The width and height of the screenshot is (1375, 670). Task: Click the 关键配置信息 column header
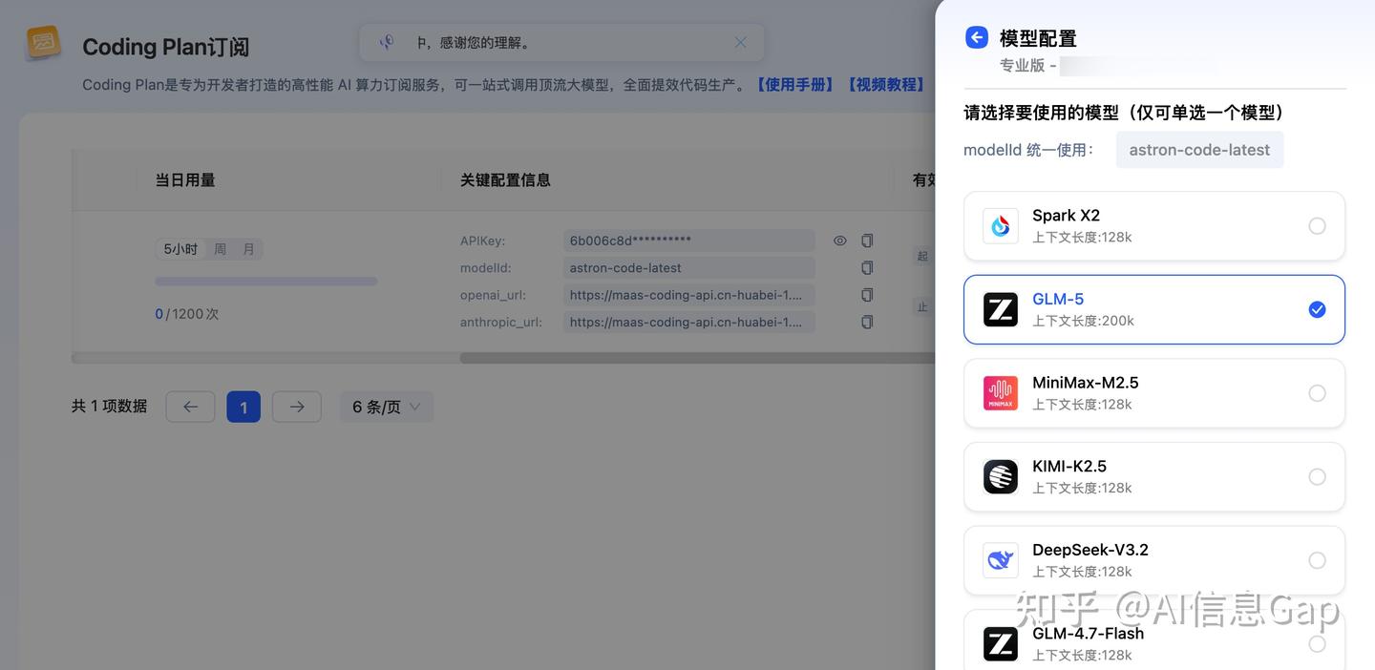(x=505, y=179)
